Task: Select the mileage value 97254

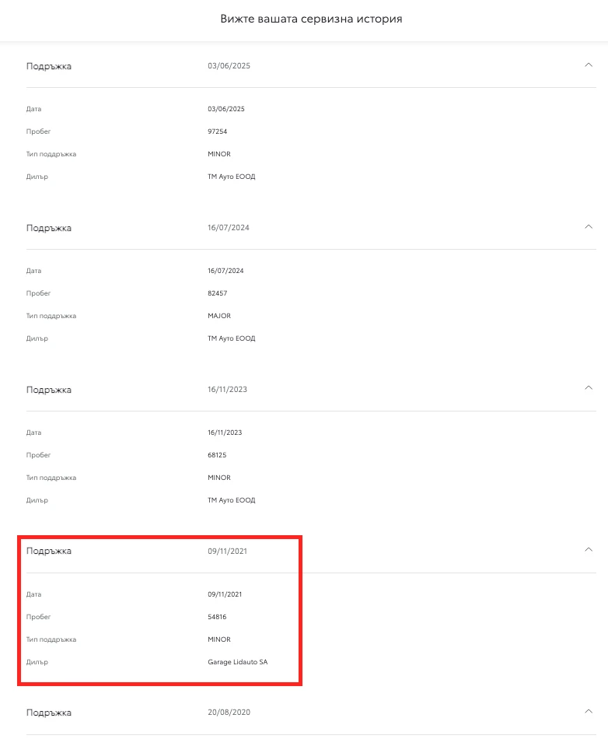Action: [x=217, y=131]
